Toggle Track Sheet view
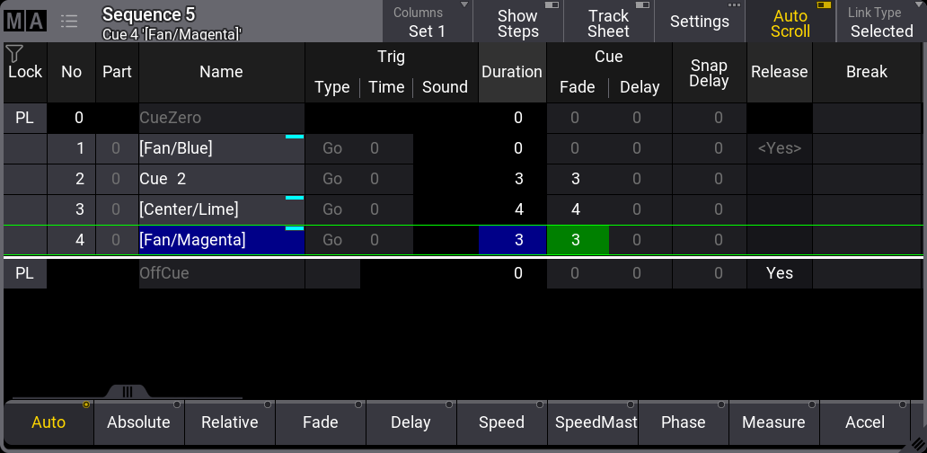927x453 pixels. click(608, 22)
